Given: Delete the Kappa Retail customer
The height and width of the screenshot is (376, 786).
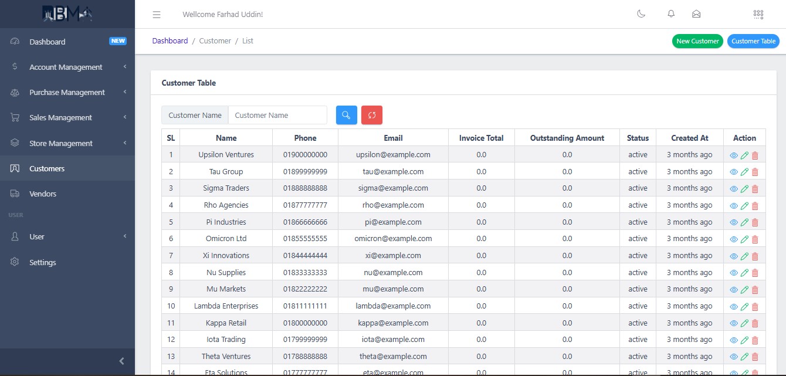Looking at the screenshot, I should pos(755,324).
